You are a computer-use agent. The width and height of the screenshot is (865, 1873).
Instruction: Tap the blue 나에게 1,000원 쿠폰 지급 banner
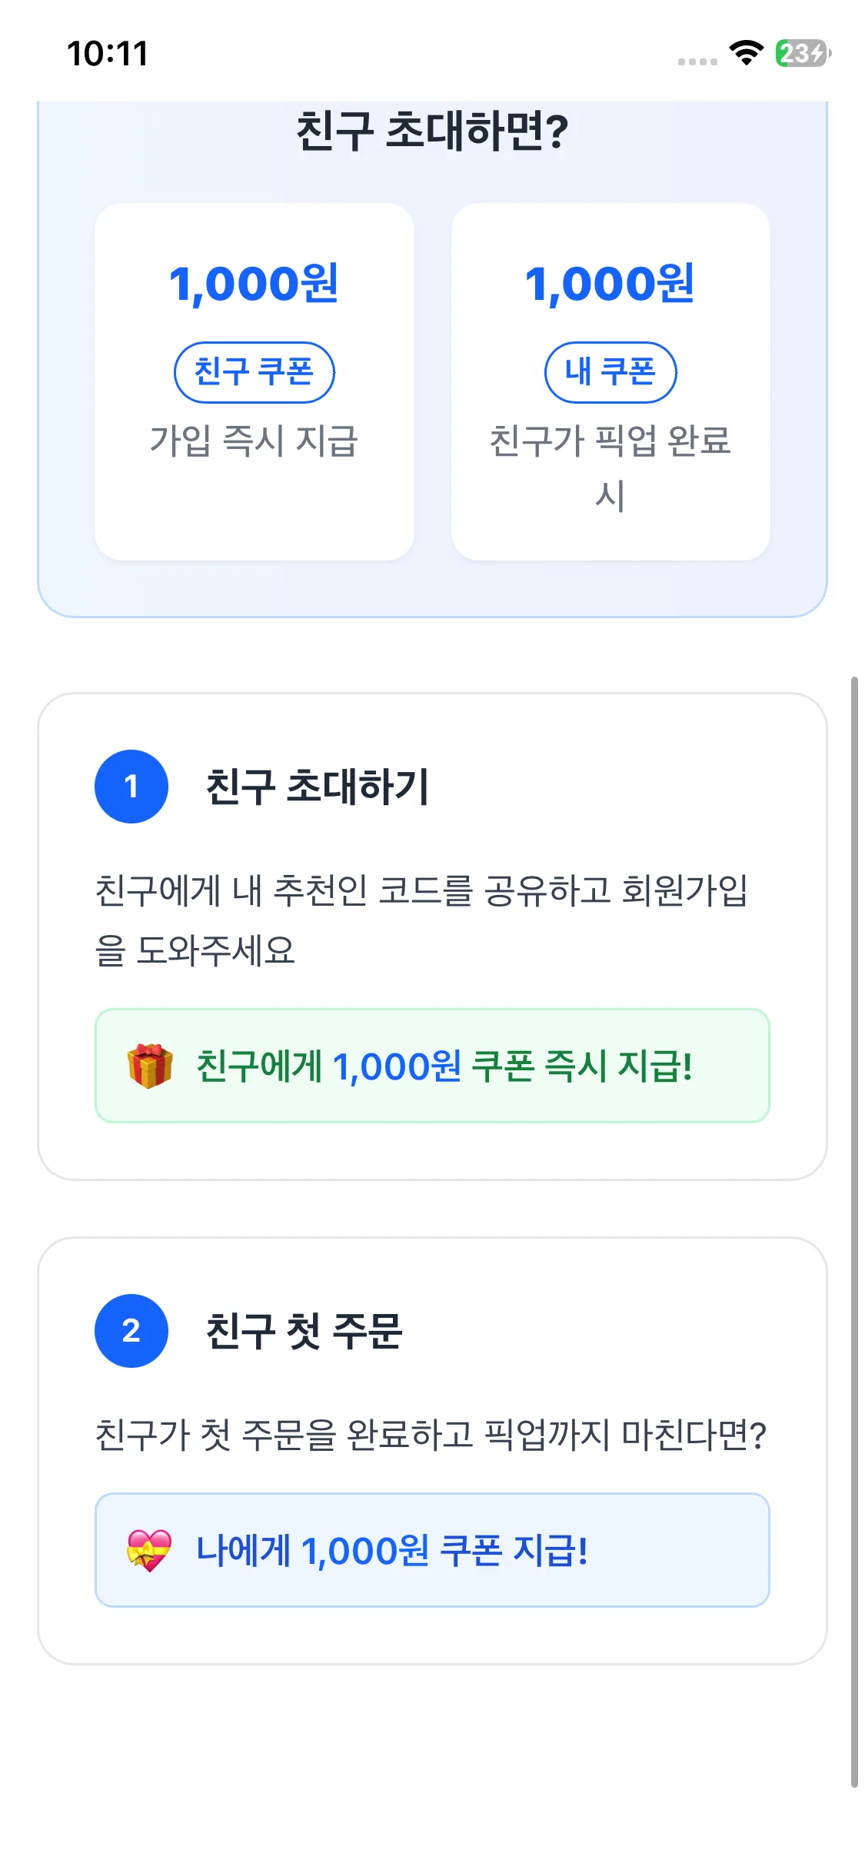click(x=432, y=1550)
